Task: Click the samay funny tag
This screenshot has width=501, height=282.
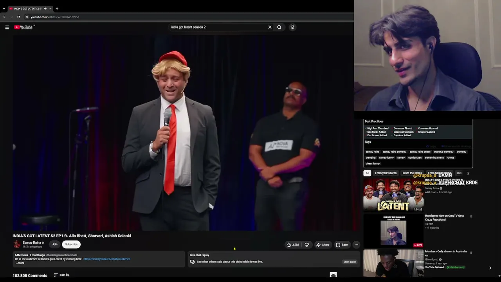Action: point(386,158)
